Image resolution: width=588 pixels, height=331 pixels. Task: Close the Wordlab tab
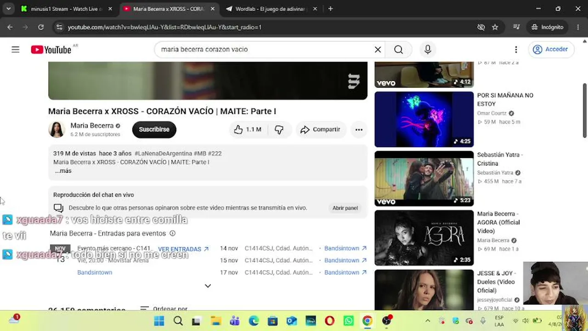pyautogui.click(x=315, y=9)
